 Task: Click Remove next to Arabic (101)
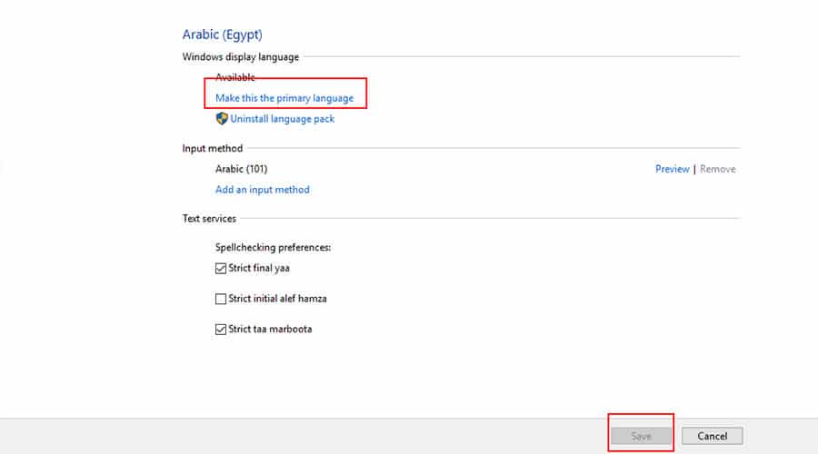[x=717, y=169]
